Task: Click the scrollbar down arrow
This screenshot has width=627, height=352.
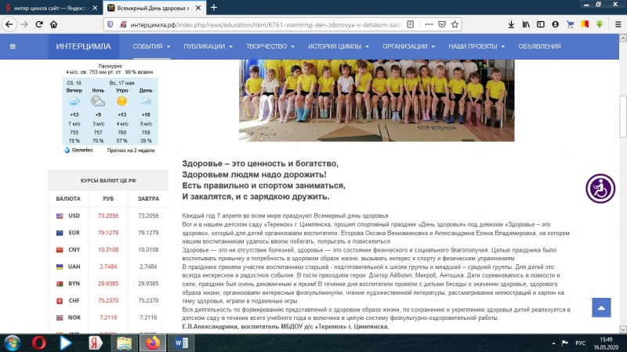Action: click(x=622, y=329)
